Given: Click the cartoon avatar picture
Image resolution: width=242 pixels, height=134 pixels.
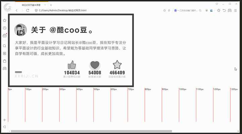Looking at the screenshot, I should [x=21, y=30].
